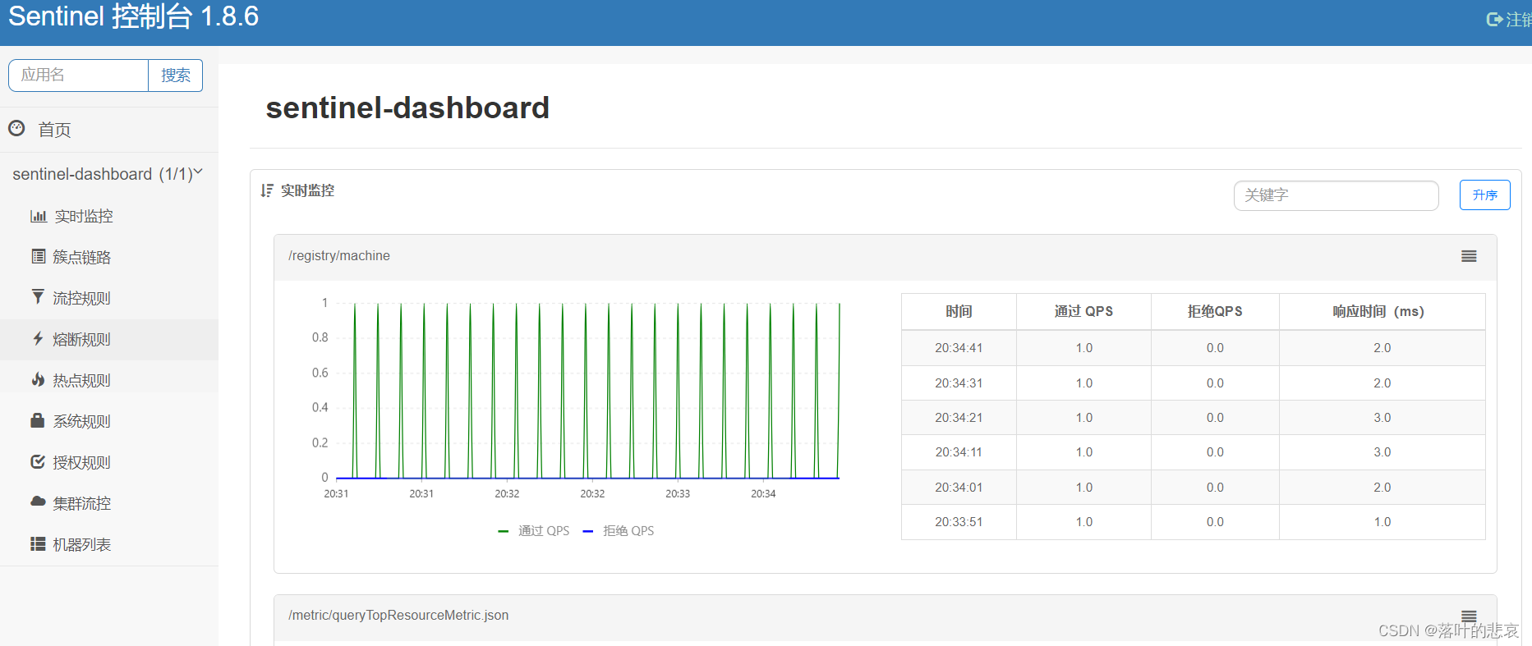The image size is (1532, 646).
Task: Click the checkmark icon for 授权规则
Action: tap(38, 461)
